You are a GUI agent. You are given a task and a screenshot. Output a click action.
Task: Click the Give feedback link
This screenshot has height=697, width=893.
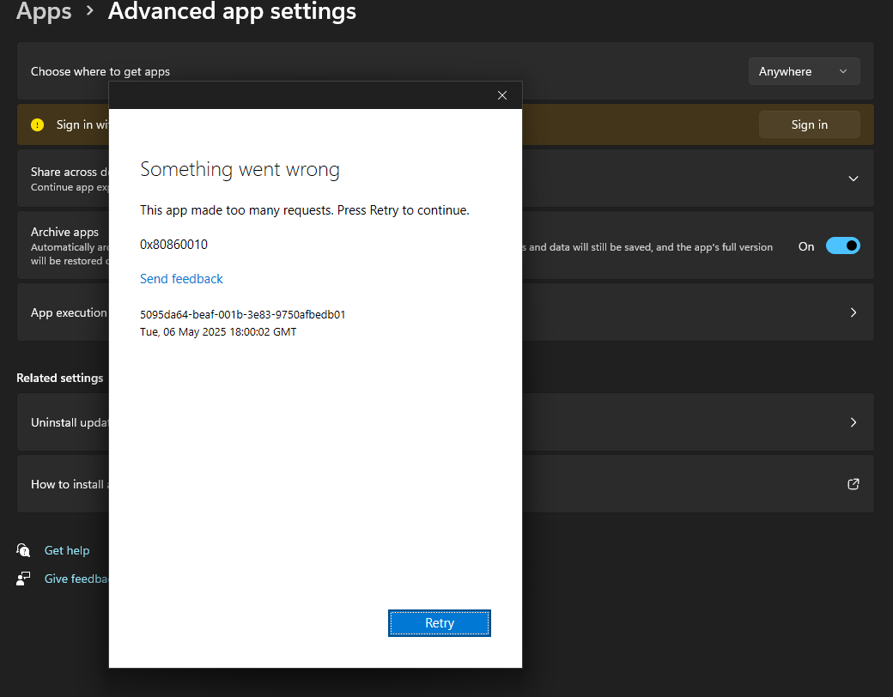pyautogui.click(x=76, y=579)
